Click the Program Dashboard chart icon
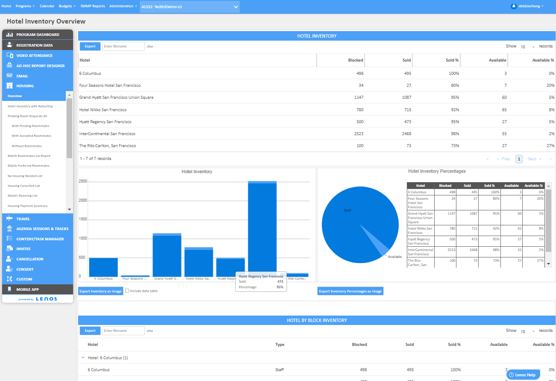Viewport: 556px width, 381px height. (9, 35)
